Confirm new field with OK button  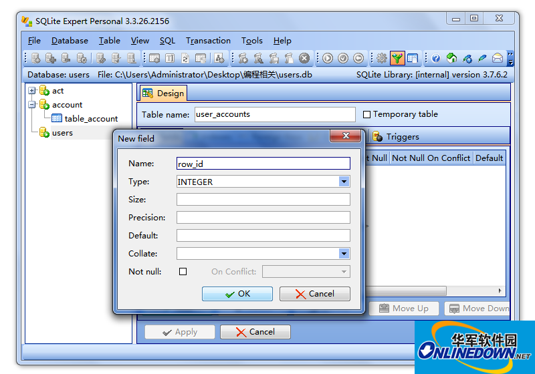click(237, 294)
